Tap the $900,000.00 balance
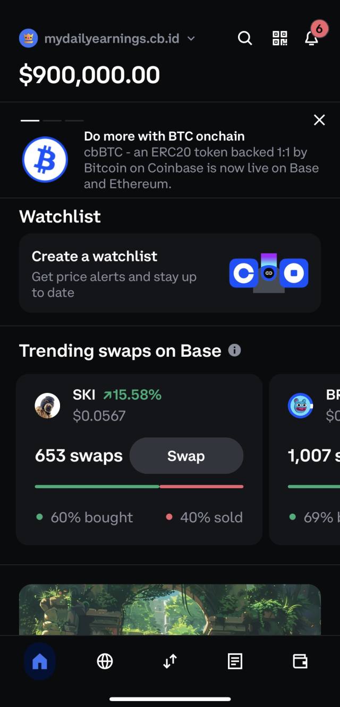The height and width of the screenshot is (707, 340). pyautogui.click(x=89, y=75)
